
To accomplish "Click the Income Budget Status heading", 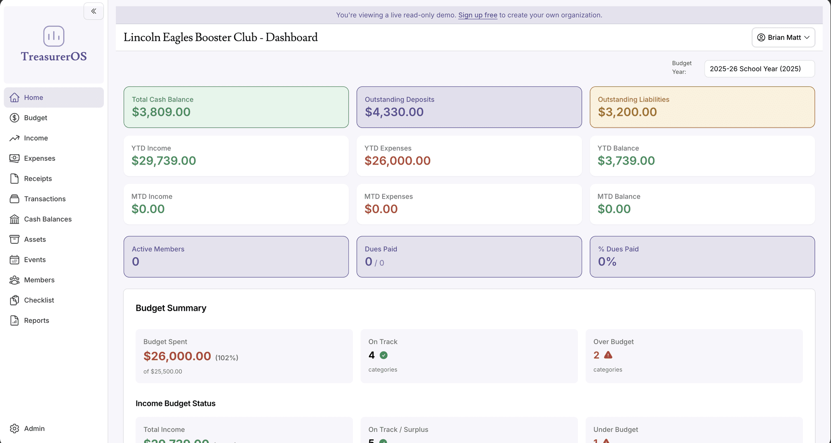I will pos(176,404).
